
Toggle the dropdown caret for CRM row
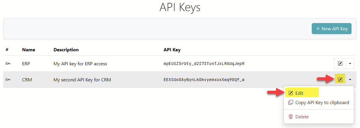click(x=350, y=79)
